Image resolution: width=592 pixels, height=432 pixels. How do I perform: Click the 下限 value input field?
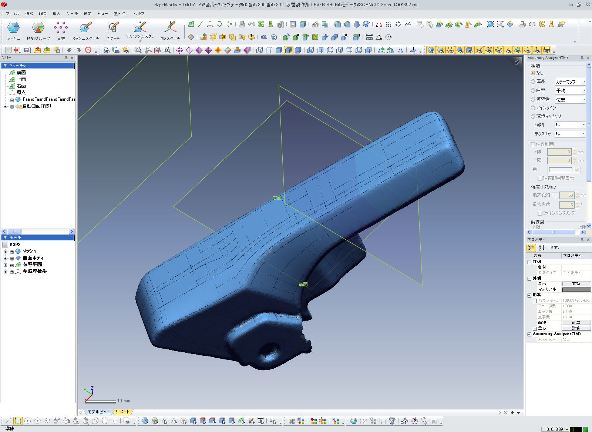[x=559, y=152]
